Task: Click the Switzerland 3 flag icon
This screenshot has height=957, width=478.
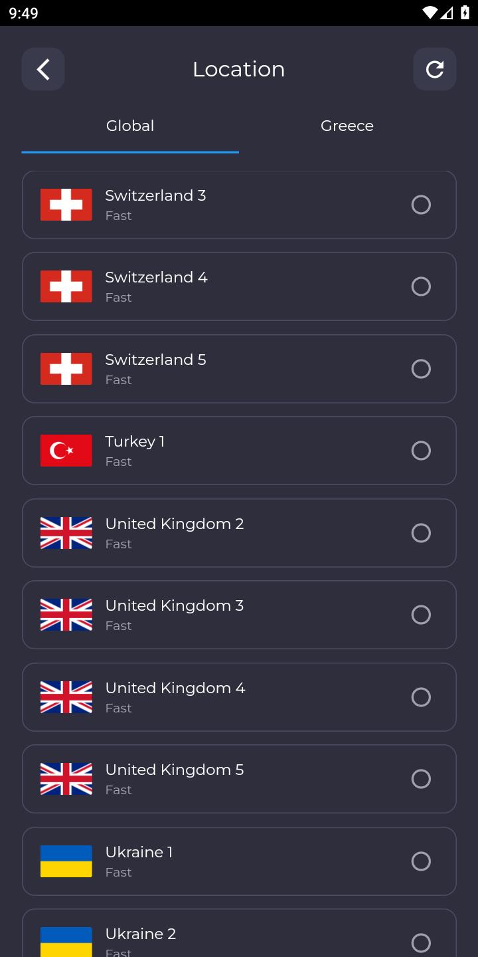Action: coord(66,205)
